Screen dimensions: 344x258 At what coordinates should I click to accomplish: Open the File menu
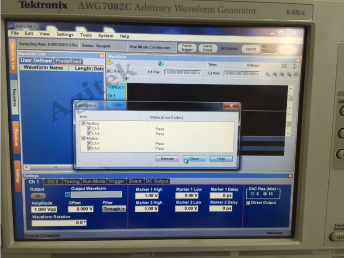point(15,33)
